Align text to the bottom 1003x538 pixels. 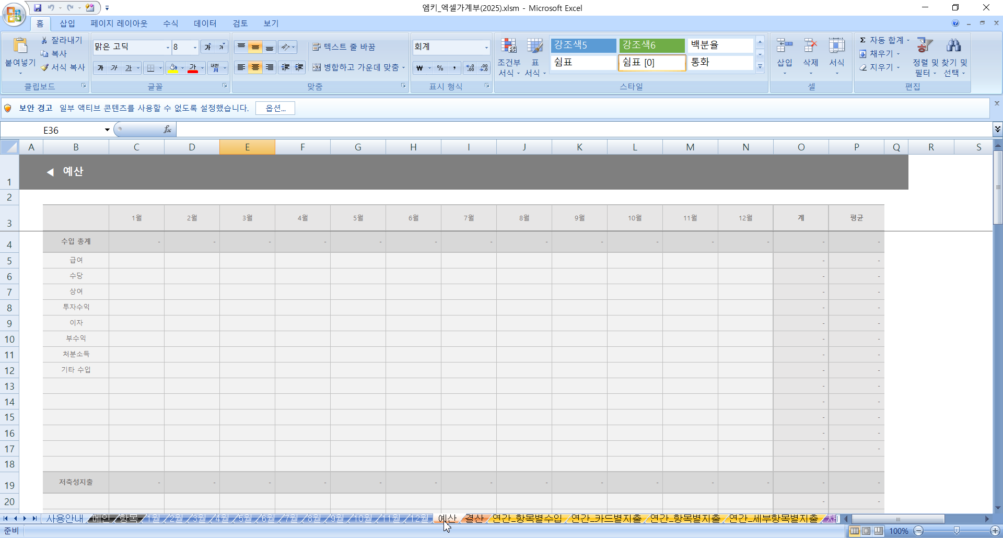coord(270,47)
